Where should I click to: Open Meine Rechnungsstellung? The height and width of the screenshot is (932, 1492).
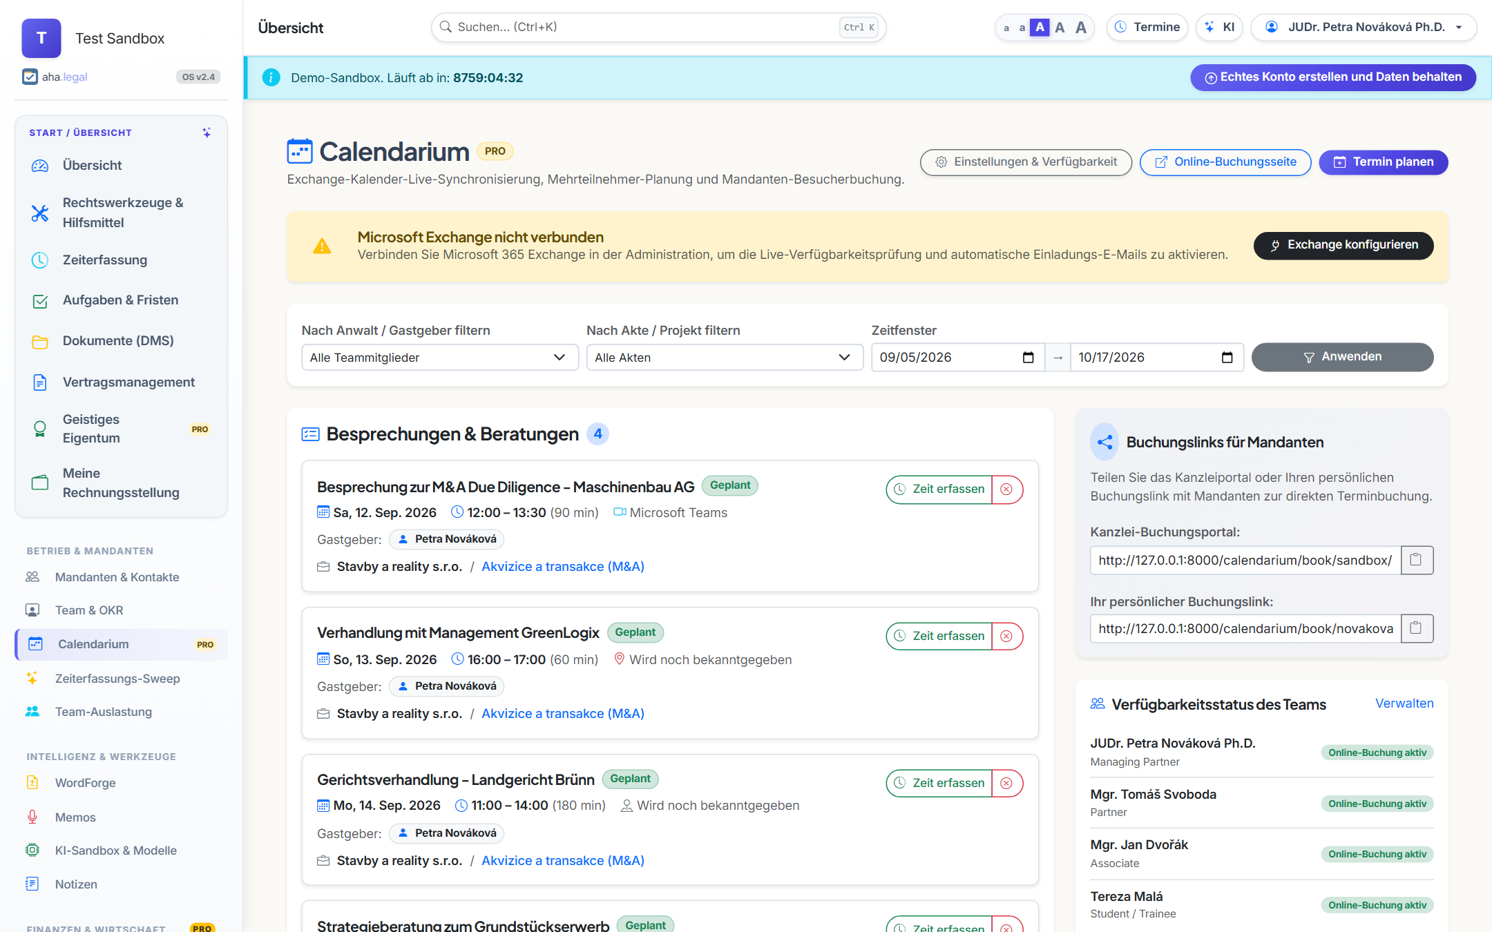pos(122,483)
